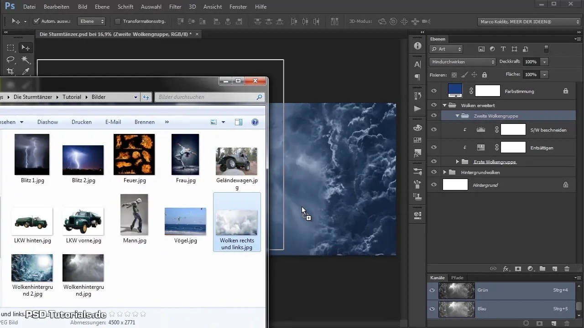
Task: Open workspace dropdown Marco Kolditz
Action: pos(529,21)
